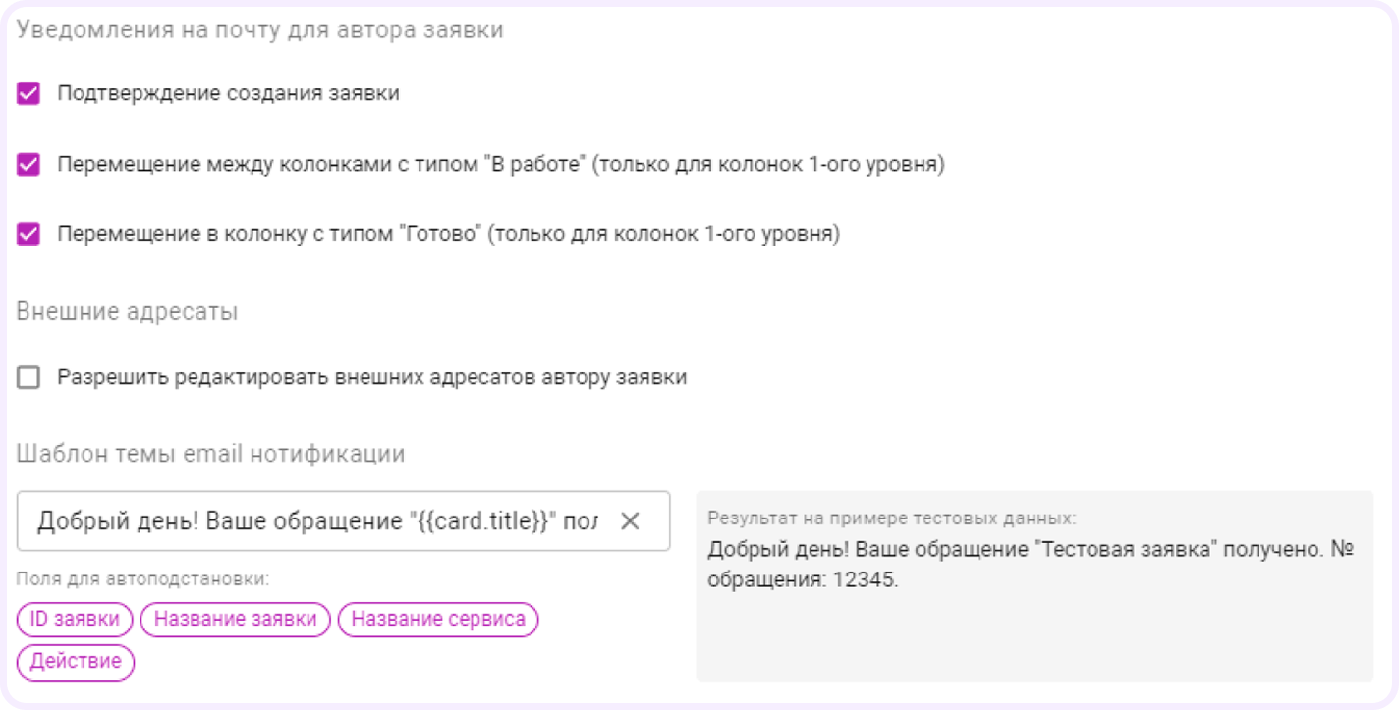Click the "Перемещение между колонками" label text
1399x710 pixels.
(x=500, y=165)
